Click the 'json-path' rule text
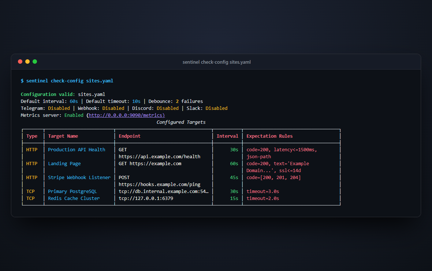The height and width of the screenshot is (271, 432). (259, 157)
